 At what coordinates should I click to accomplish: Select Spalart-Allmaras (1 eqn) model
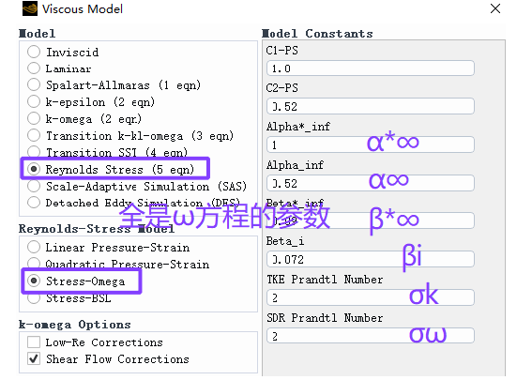[34, 84]
